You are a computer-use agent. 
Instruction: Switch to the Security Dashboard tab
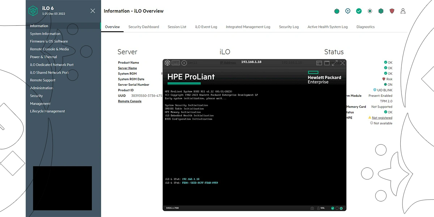click(x=144, y=27)
